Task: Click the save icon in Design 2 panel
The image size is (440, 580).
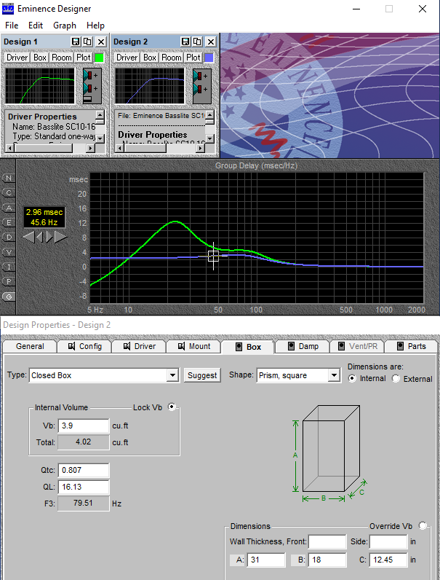Action: point(185,42)
